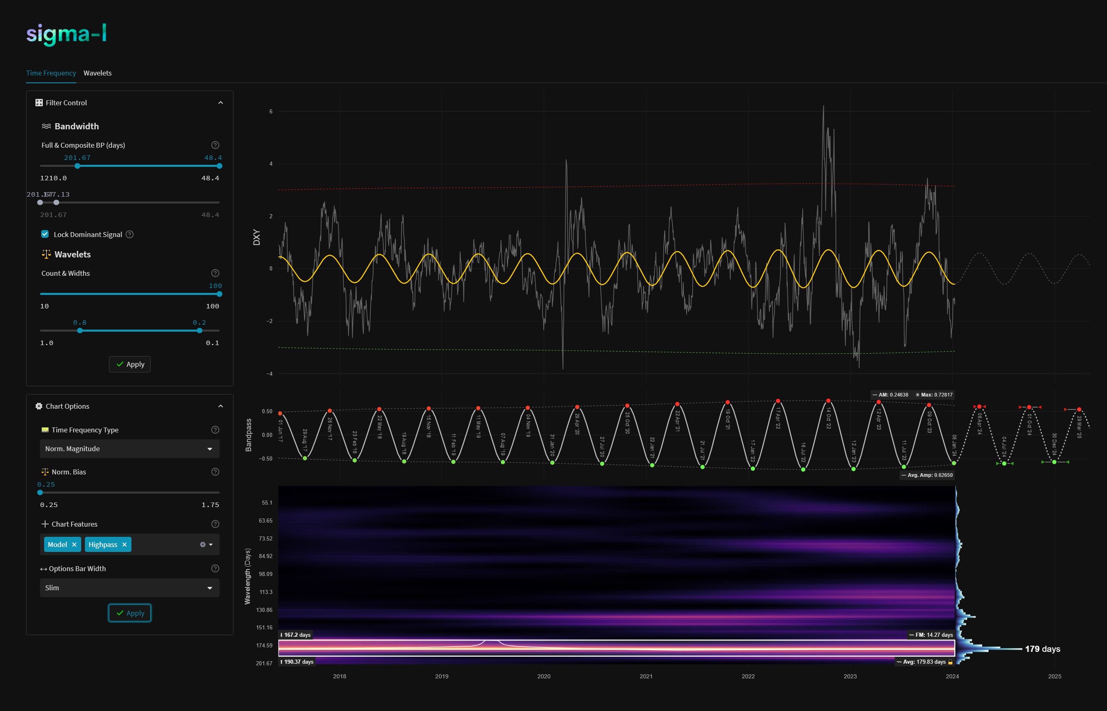Collapse the Chart Options panel
The image size is (1107, 711).
(x=220, y=406)
